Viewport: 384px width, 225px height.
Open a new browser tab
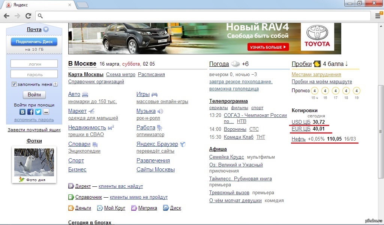(83, 5)
